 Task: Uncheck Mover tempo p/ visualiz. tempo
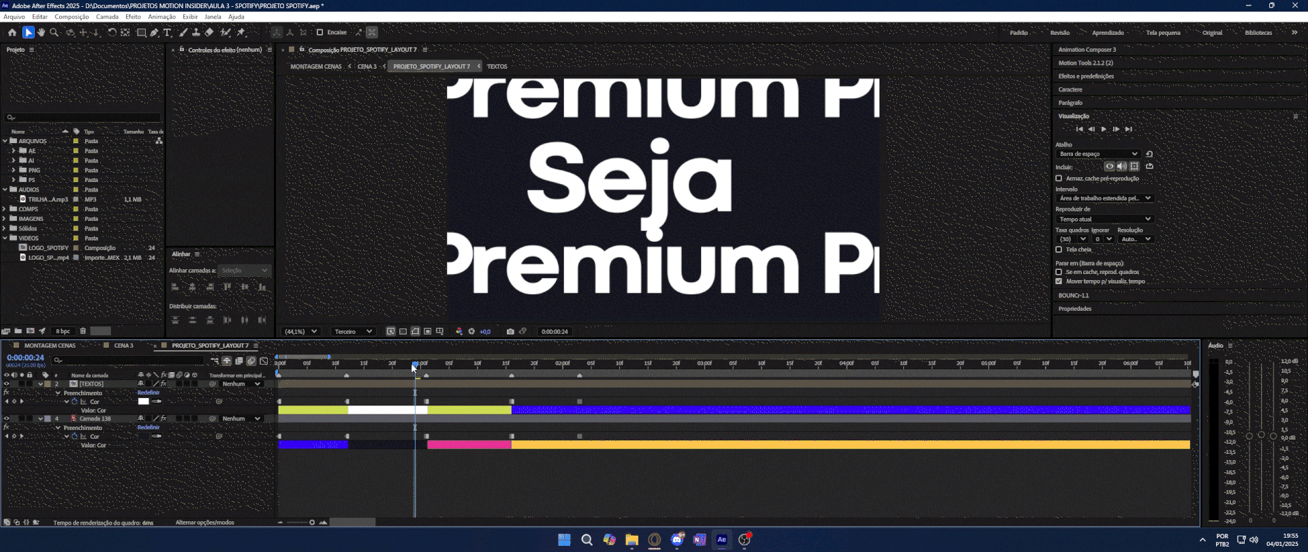[1059, 281]
